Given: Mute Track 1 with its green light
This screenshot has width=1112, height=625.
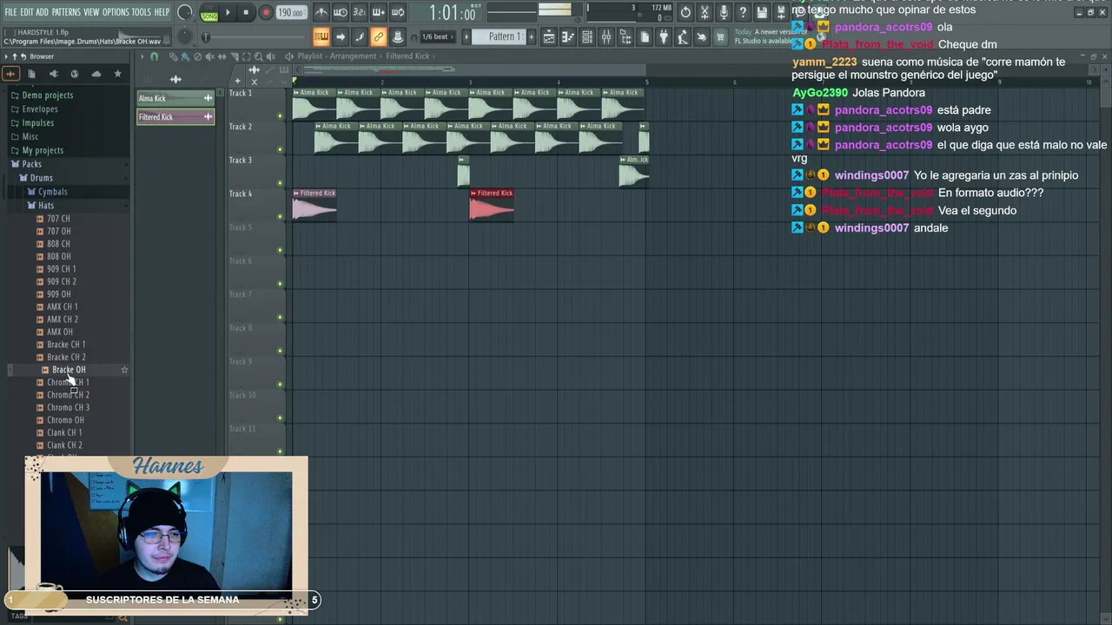Looking at the screenshot, I should (x=280, y=115).
